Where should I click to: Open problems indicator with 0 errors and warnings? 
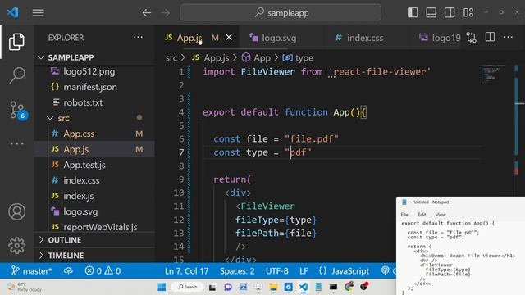[103, 270]
